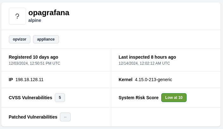
Task: Click the 12/03/2024 registration timestamp
Action: click(x=35, y=63)
